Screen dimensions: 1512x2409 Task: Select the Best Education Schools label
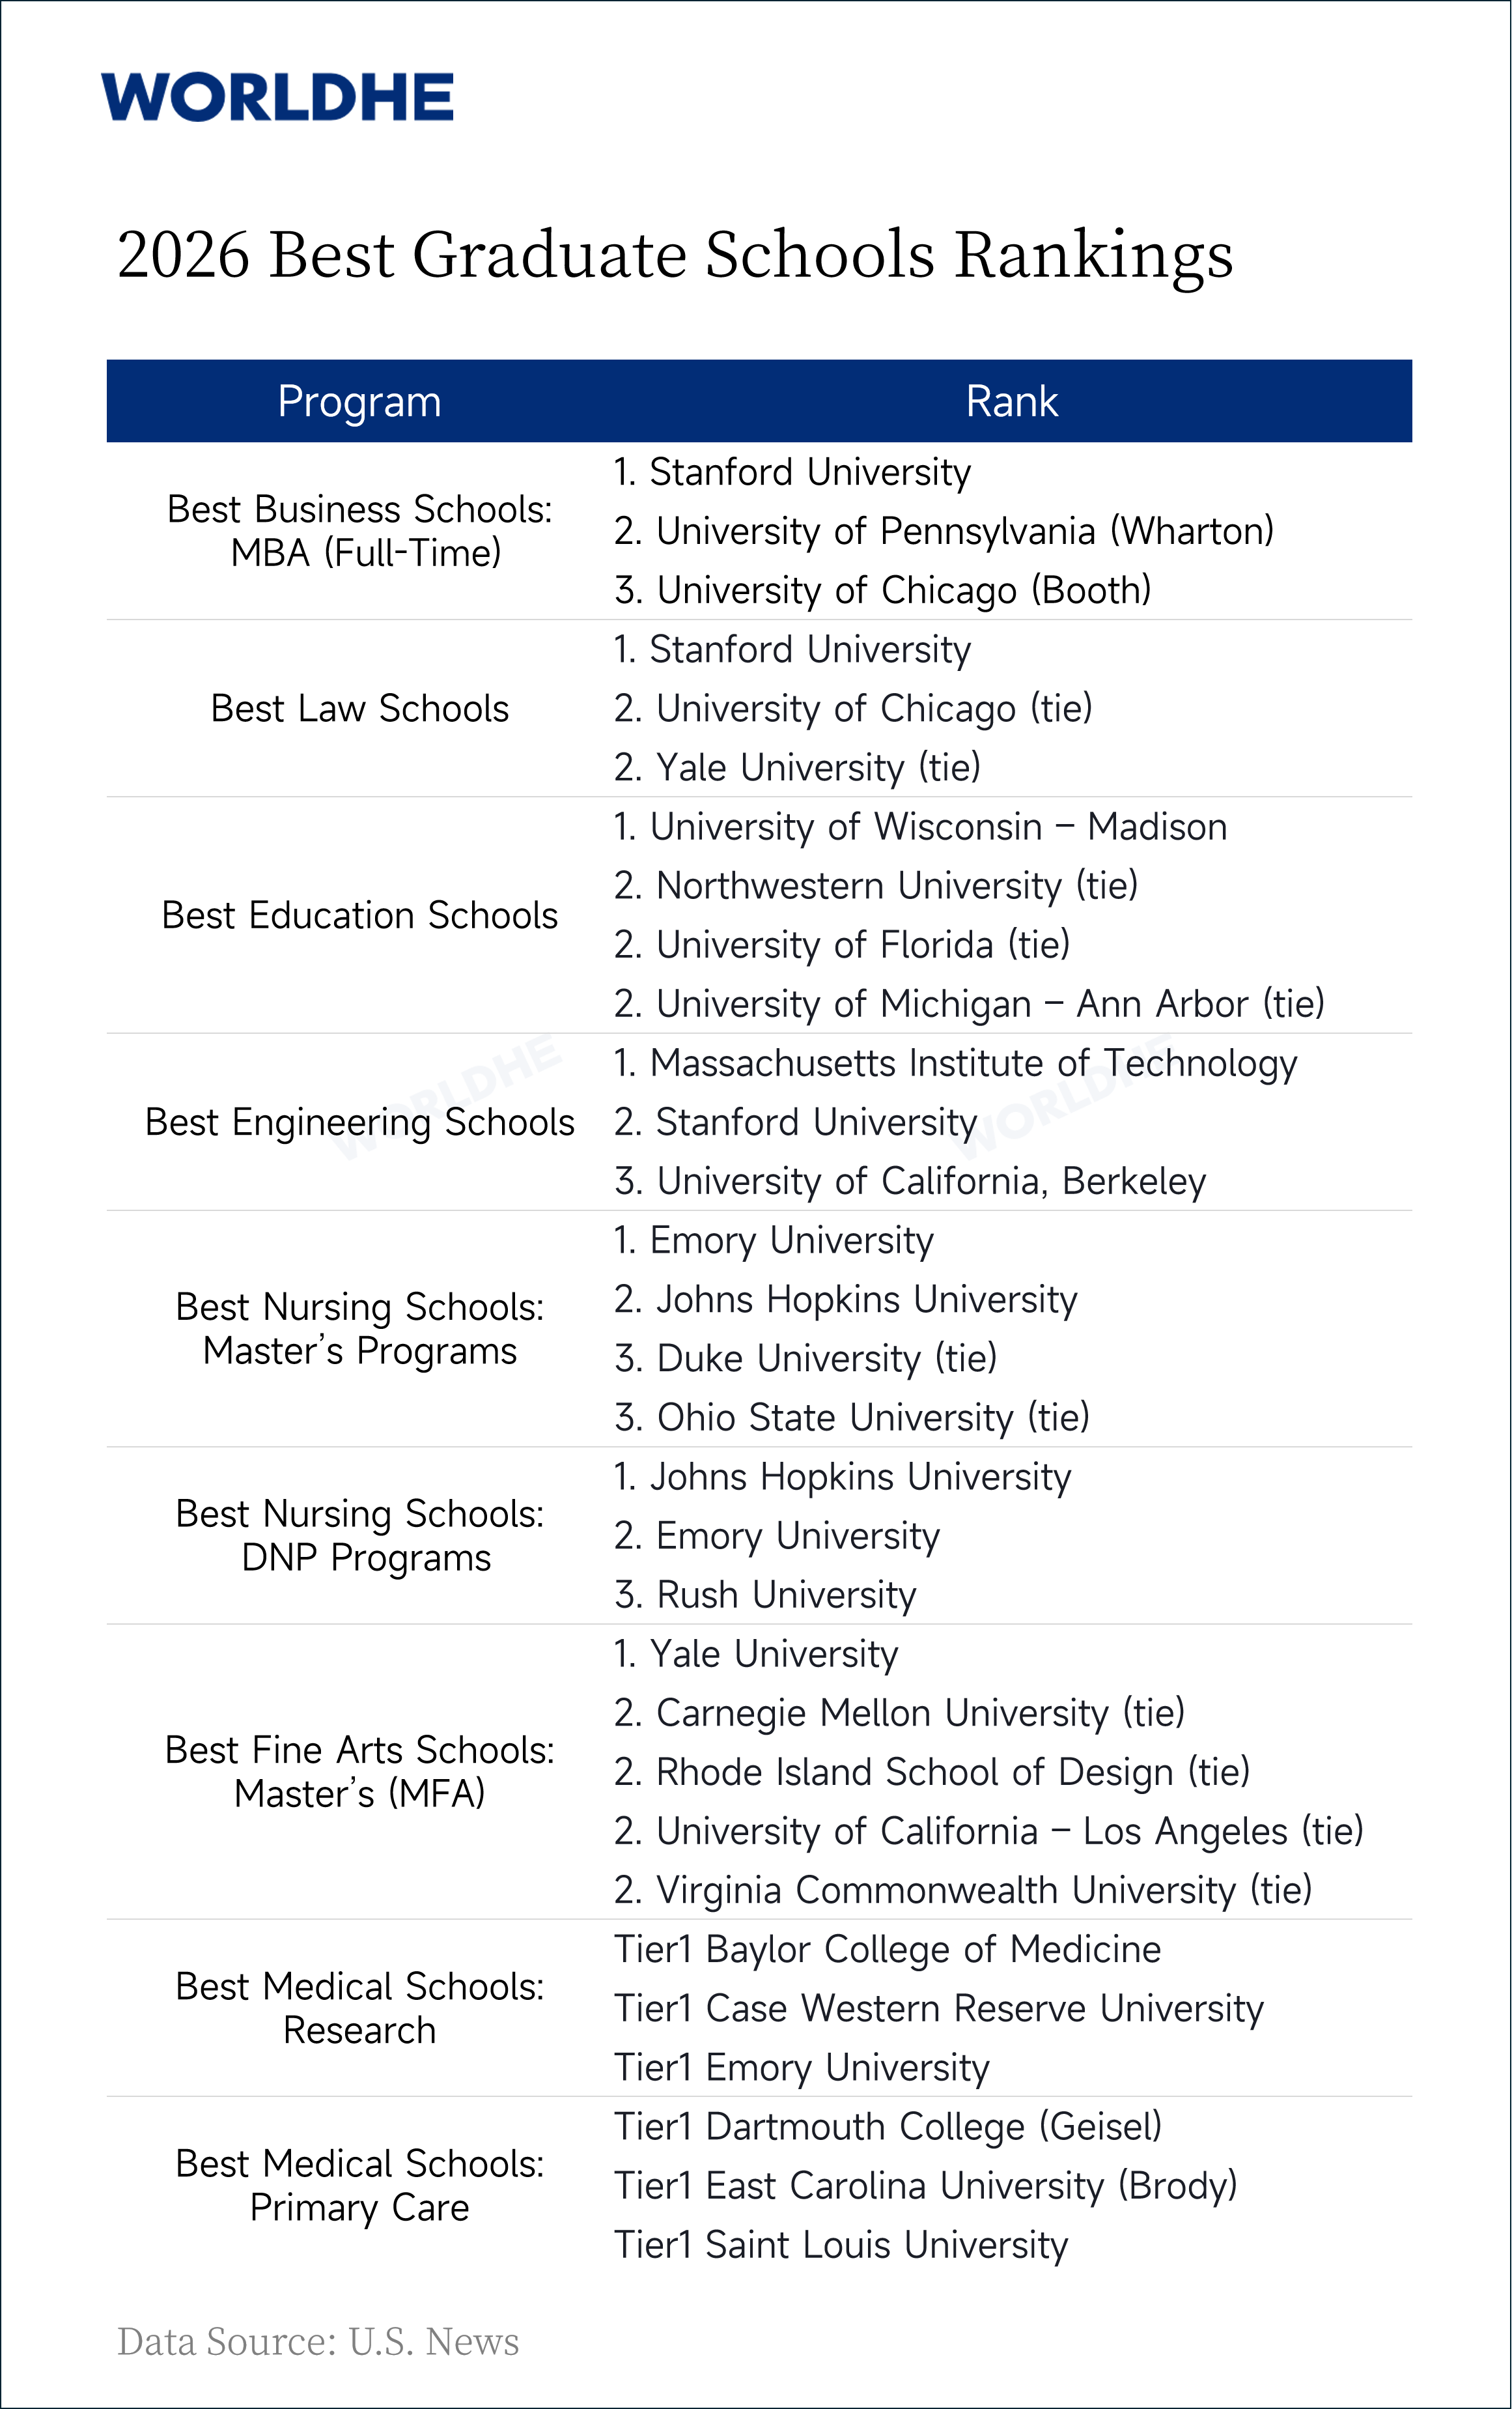(360, 915)
